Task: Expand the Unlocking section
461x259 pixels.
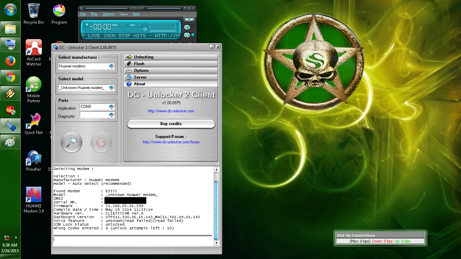Action: click(171, 57)
